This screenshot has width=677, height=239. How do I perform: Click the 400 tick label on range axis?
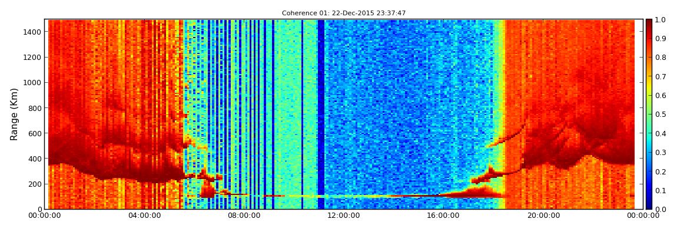[35, 159]
